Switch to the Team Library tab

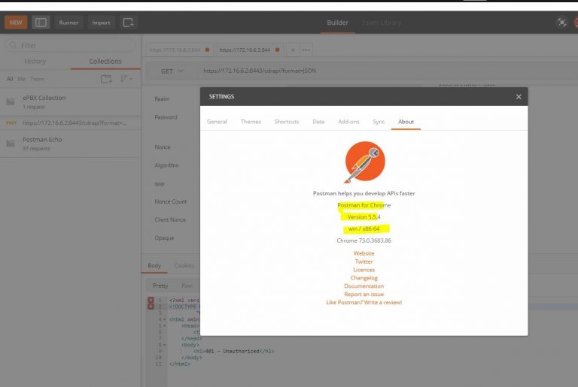click(381, 23)
